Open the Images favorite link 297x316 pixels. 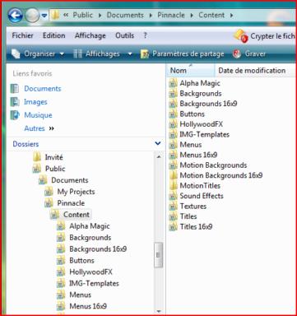pos(35,102)
